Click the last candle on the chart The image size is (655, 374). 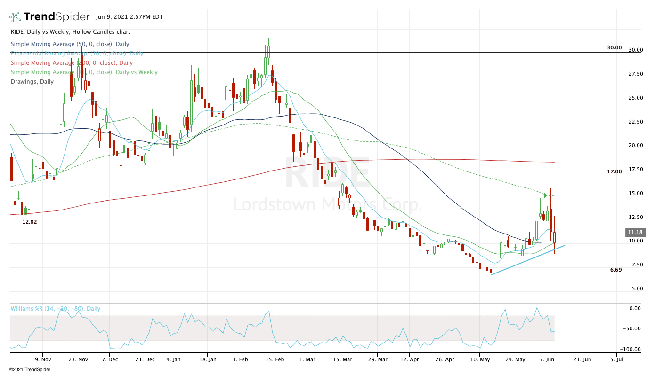click(555, 237)
